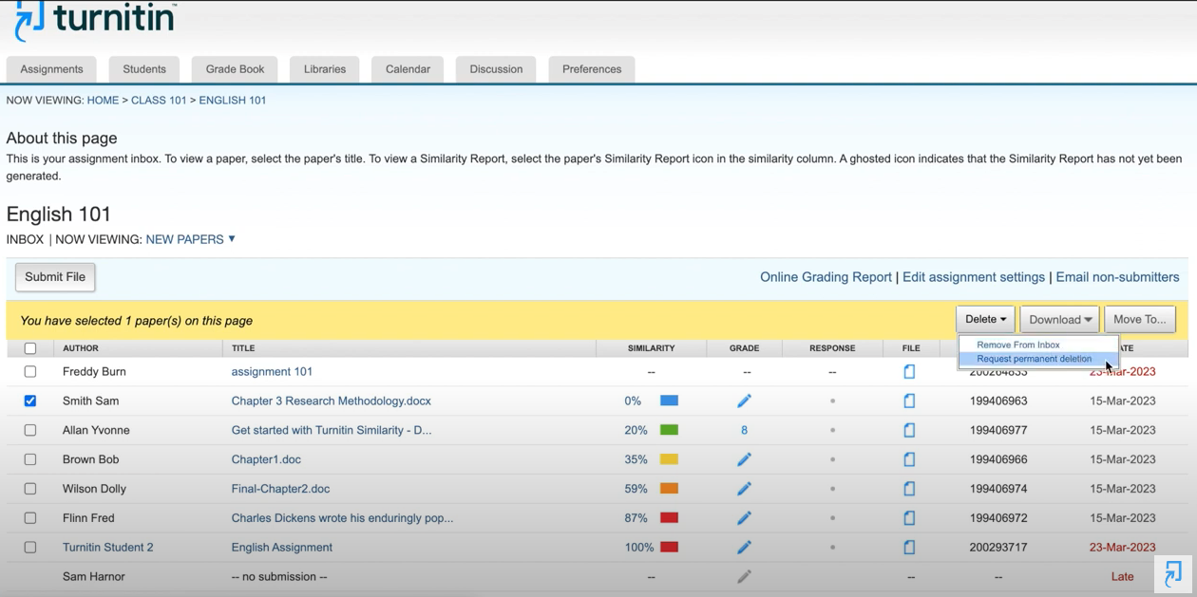Open the NEW PAPERS view dropdown
This screenshot has height=597, width=1197.
tap(190, 239)
